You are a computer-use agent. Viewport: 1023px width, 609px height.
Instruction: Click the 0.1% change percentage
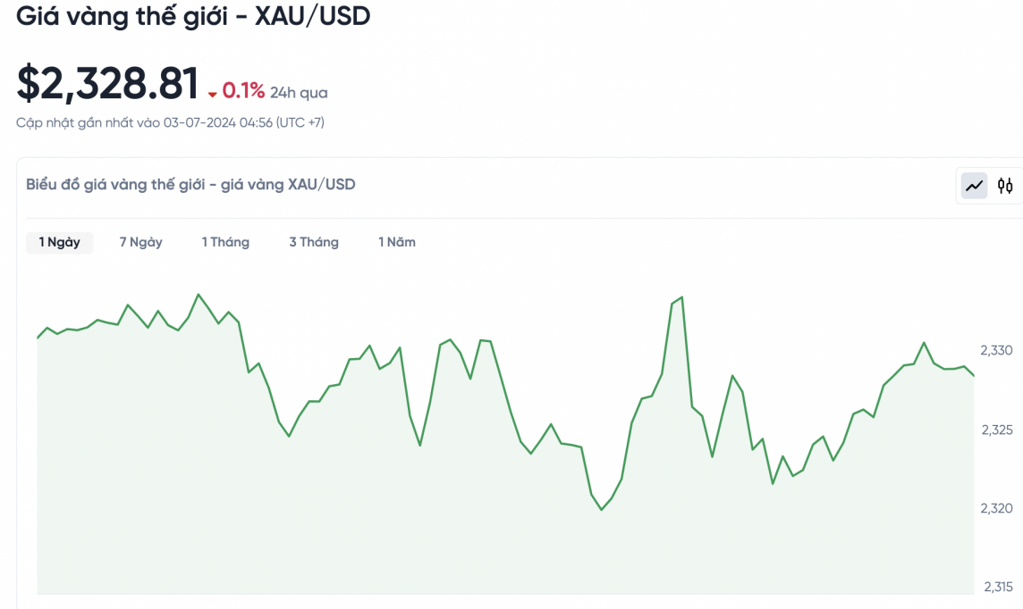[x=243, y=91]
